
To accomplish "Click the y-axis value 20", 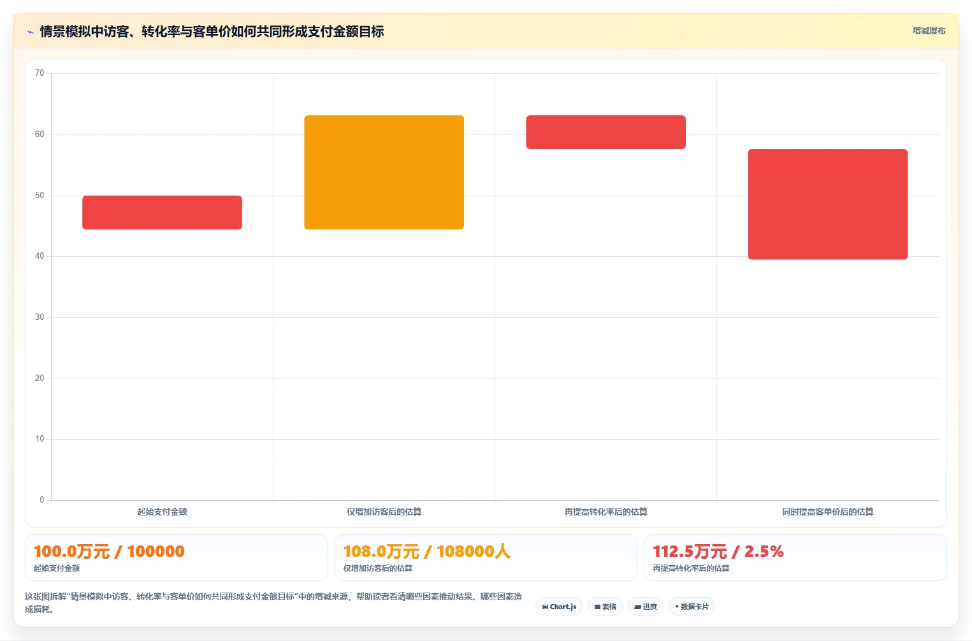I will (40, 378).
